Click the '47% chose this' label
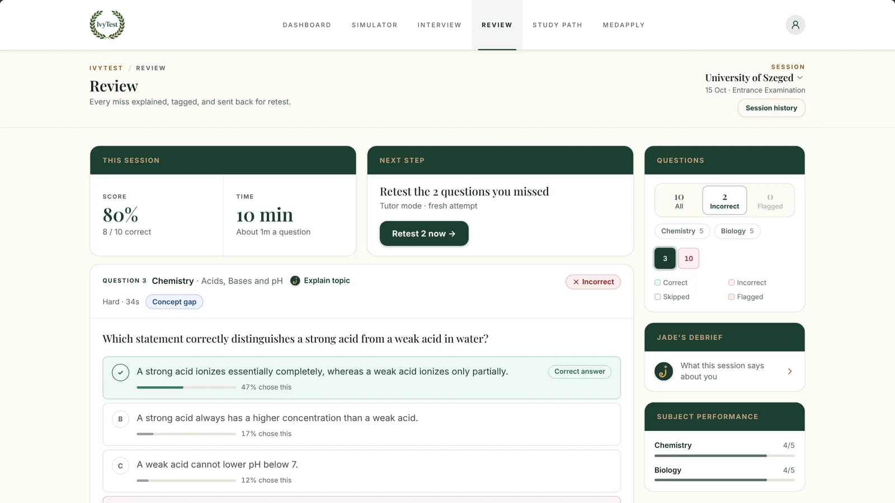Viewport: 895px width, 503px height. (x=266, y=387)
